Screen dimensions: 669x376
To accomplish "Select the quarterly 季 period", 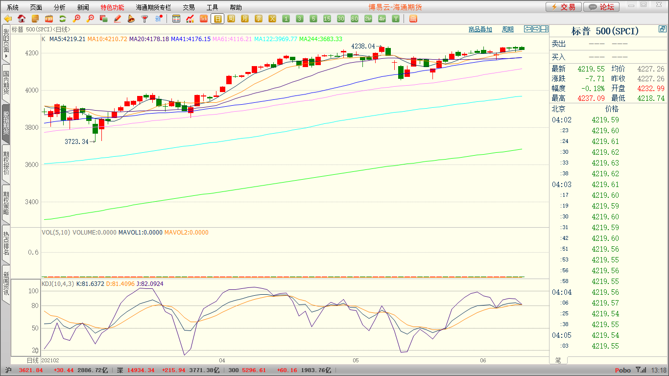I will click(259, 19).
